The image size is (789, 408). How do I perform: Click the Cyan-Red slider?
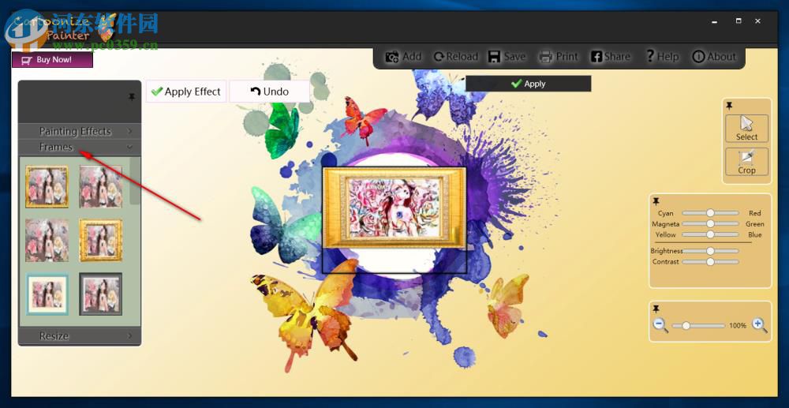point(710,213)
